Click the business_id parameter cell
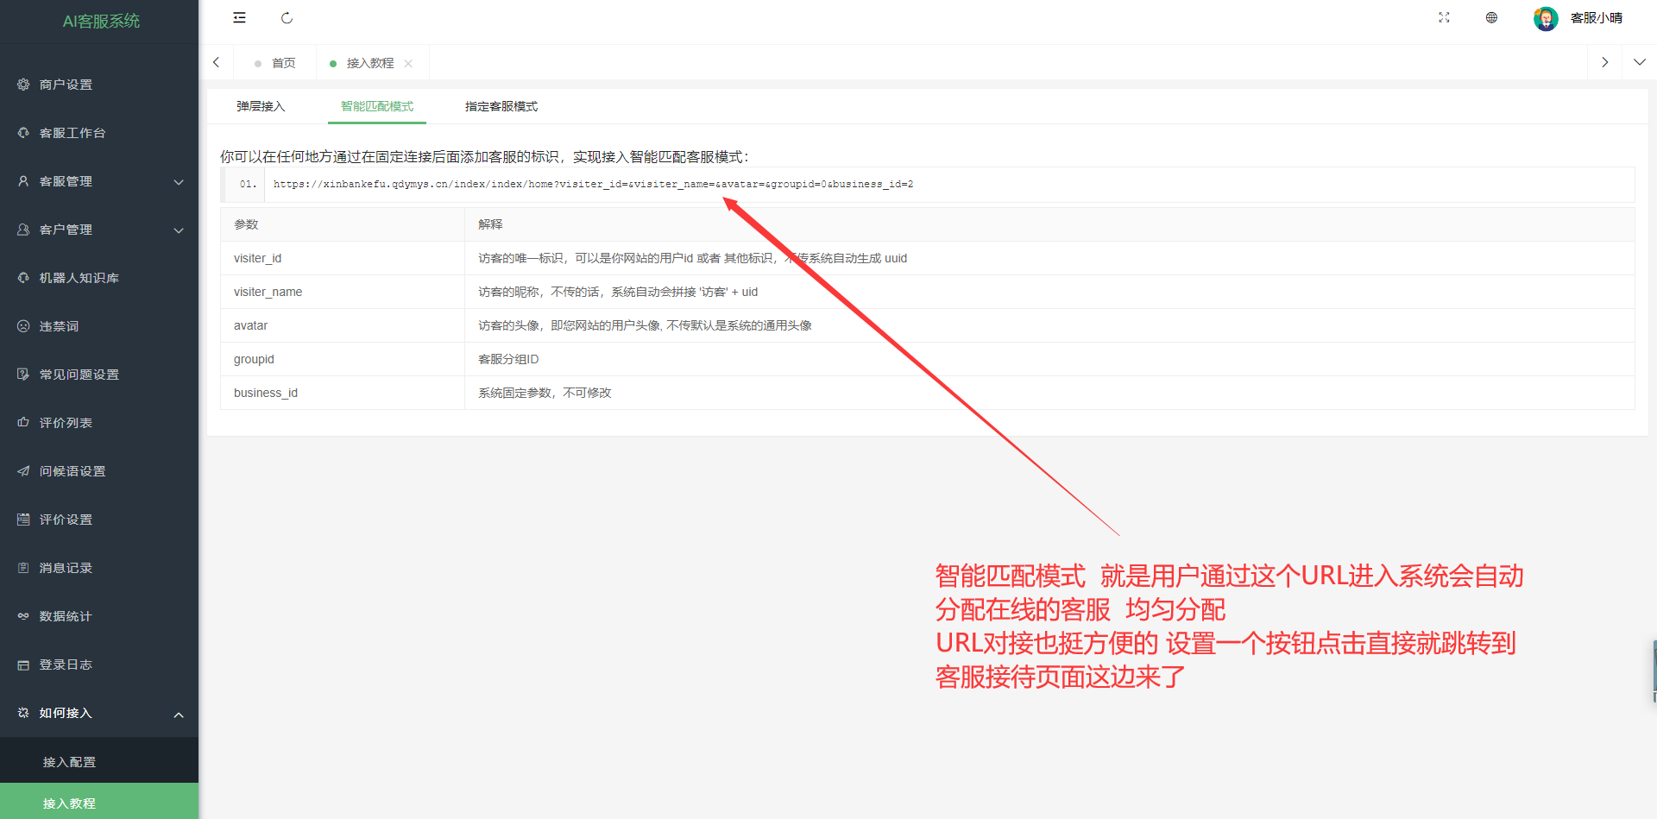1657x819 pixels. [343, 393]
